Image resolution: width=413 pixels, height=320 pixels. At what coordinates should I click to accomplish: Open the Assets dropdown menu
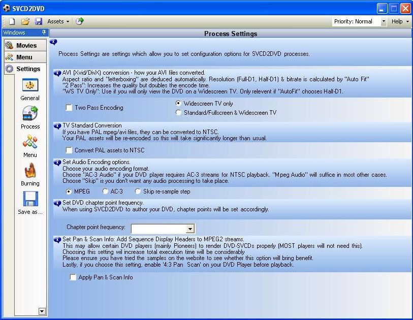point(58,21)
